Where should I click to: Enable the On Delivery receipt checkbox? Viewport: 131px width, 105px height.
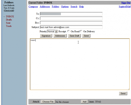[81, 31]
